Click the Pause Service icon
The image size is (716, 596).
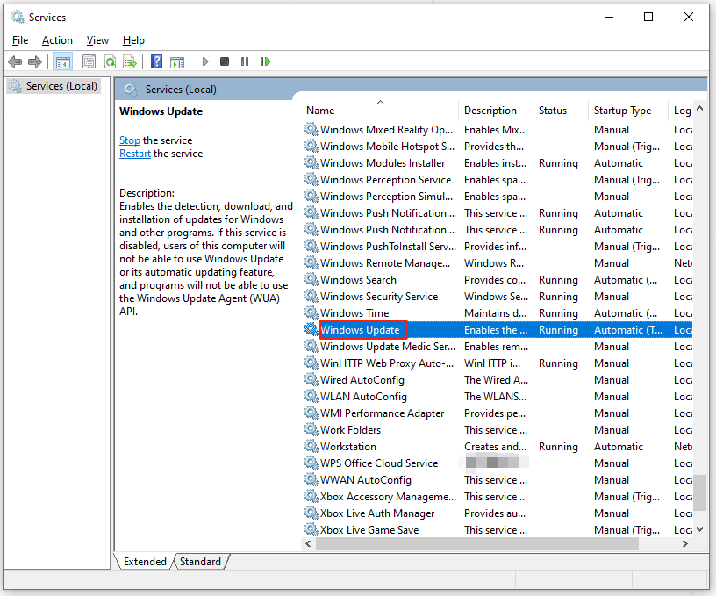(245, 61)
